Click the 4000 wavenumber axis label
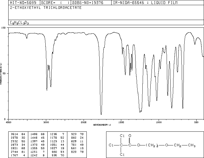Image resolution: width=204 pixels, height=158 pixels. point(9,122)
